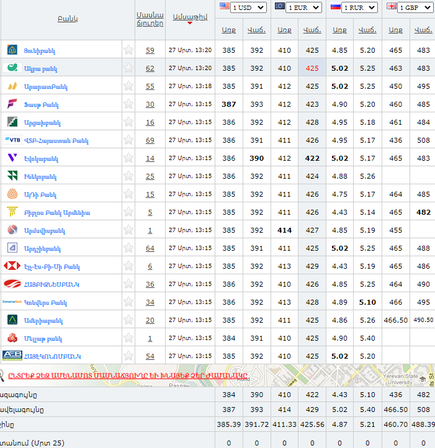The image size is (435, 448).
Task: Click the Mellat bank red logo
Action: click(12, 338)
